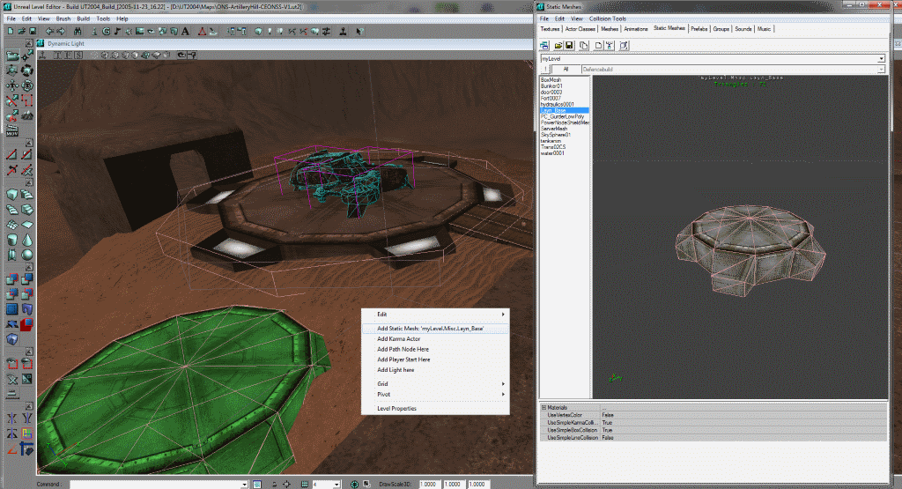Screen dimensions: 902x489
Task: Switch to the Textures browser tab
Action: click(551, 29)
